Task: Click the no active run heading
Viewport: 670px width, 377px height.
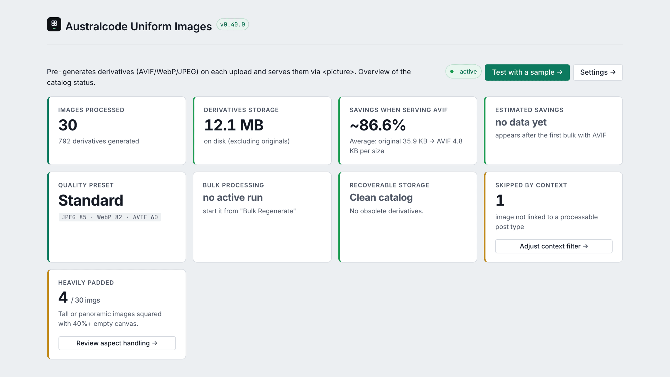Action: (233, 197)
